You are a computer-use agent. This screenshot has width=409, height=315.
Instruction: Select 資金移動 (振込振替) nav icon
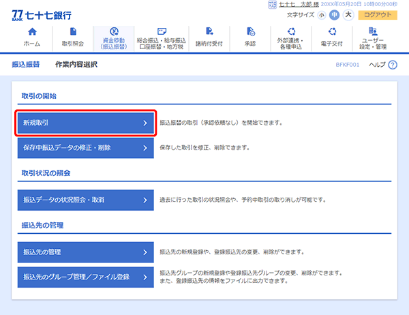coord(113,31)
